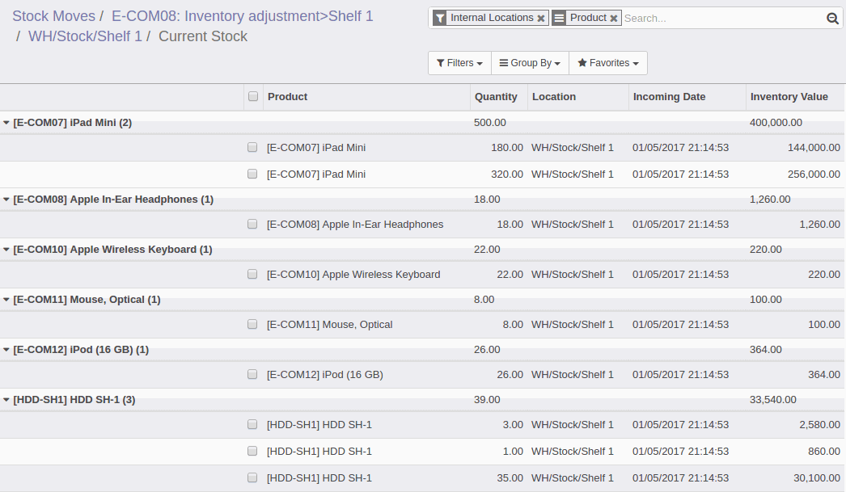This screenshot has width=846, height=492.
Task: Click the HDD SH-1 group quantity 39.00
Action: 487,400
